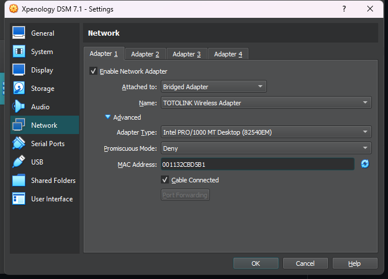Viewport: 388px width, 279px height.
Task: Click the System chip icon in sidebar
Action: coord(18,51)
